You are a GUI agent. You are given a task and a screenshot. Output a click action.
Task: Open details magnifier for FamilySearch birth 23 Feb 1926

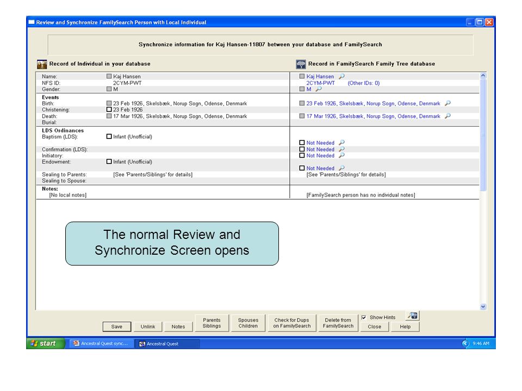click(448, 103)
